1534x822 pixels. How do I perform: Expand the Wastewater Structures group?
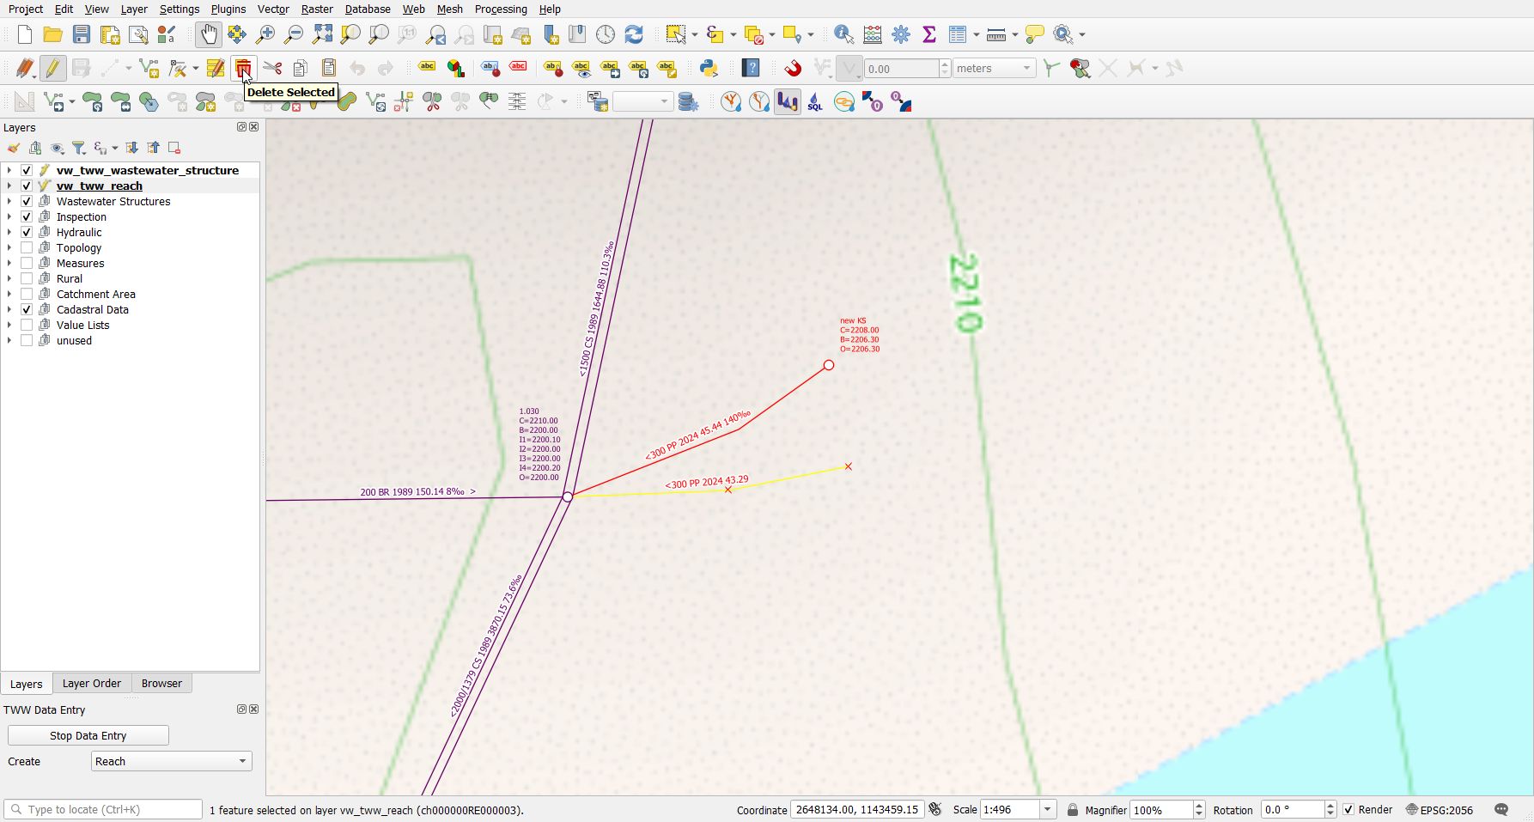(x=9, y=202)
